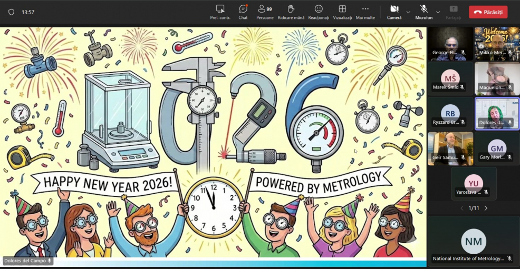Select Ryszard Br... participant tile

[450, 114]
